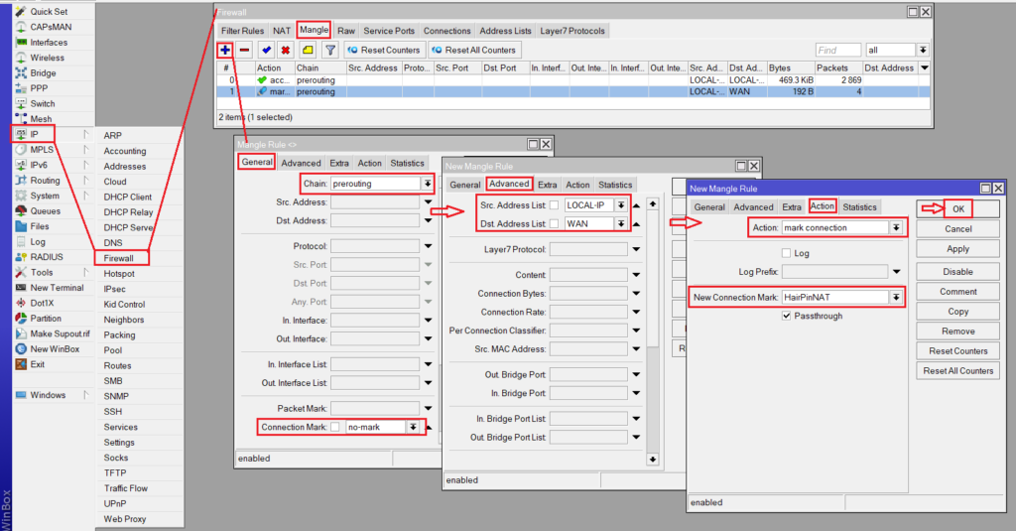Click the OK button in New Mangle Rule
This screenshot has height=531, width=1016.
pyautogui.click(x=957, y=208)
